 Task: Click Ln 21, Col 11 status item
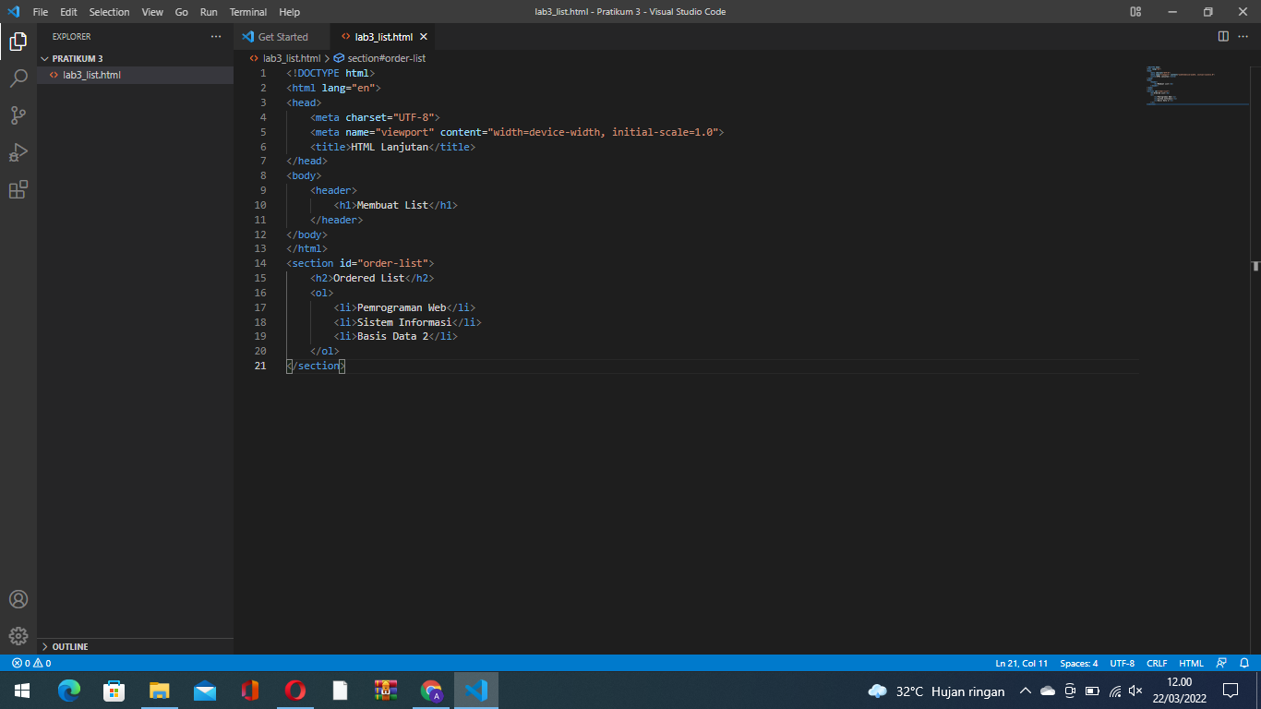(x=1021, y=663)
